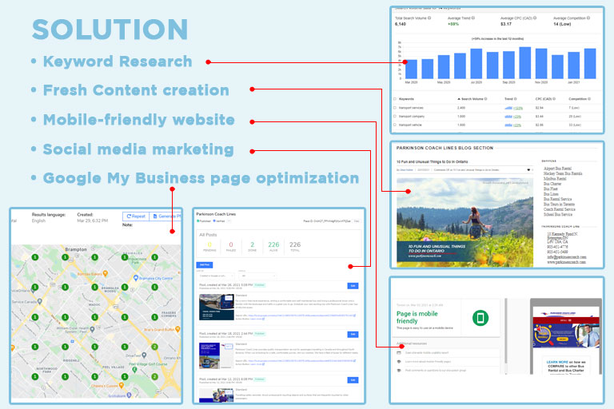Click the 226 alive posts counter
This screenshot has width=614, height=409.
point(273,246)
